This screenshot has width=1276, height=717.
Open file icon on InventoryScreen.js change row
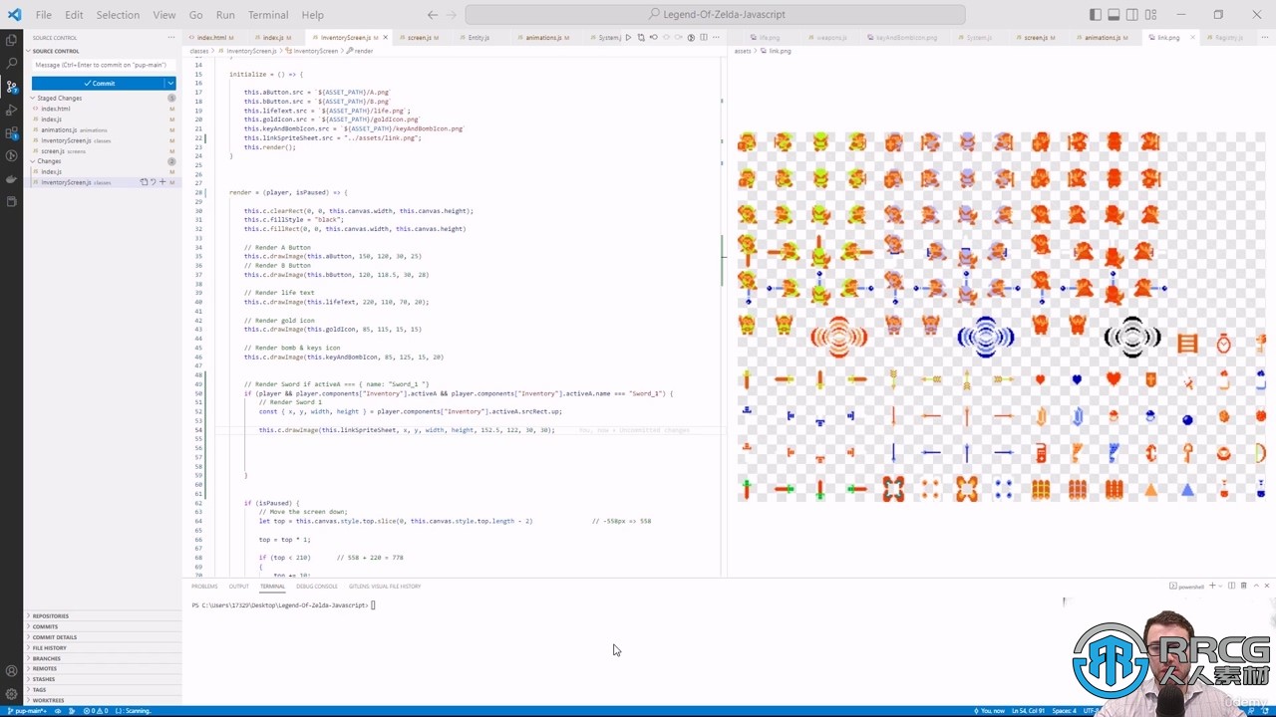tap(144, 182)
